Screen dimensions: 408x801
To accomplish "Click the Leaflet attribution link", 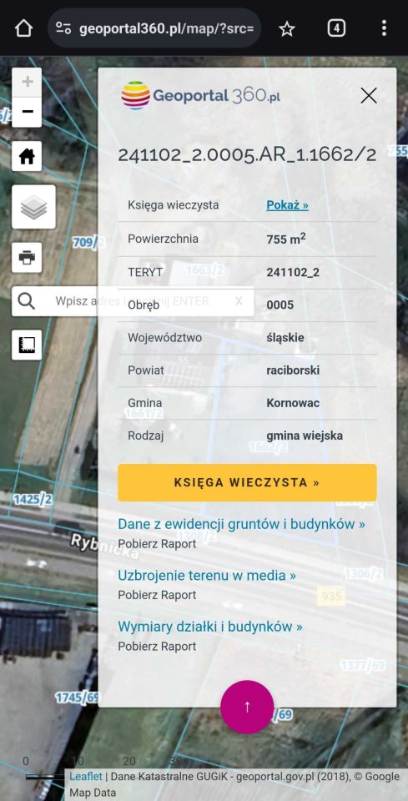I will 86,777.
